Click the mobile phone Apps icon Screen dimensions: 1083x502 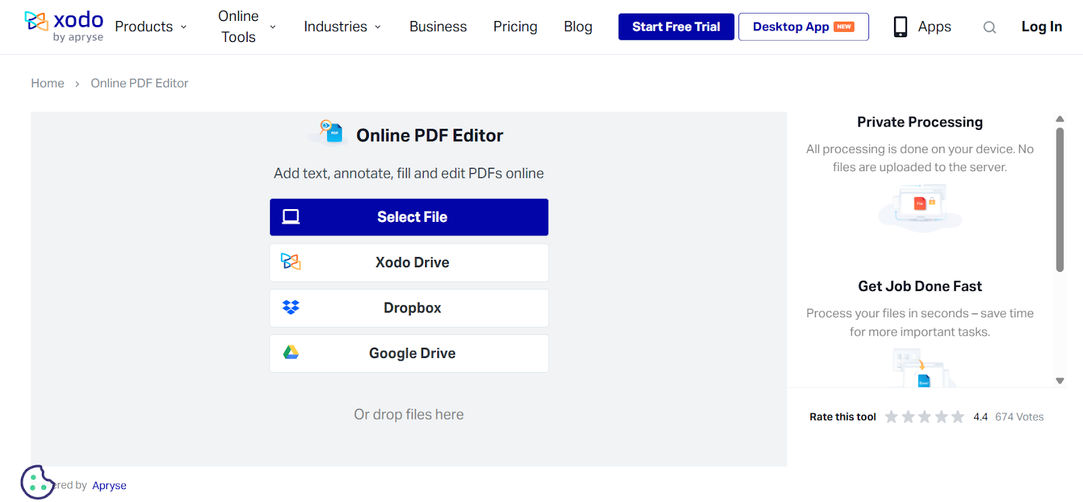click(x=900, y=26)
